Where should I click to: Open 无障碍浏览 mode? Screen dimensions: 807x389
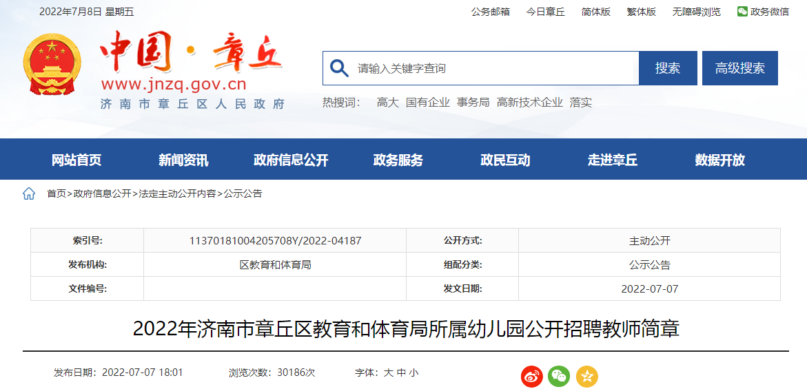[x=696, y=11]
